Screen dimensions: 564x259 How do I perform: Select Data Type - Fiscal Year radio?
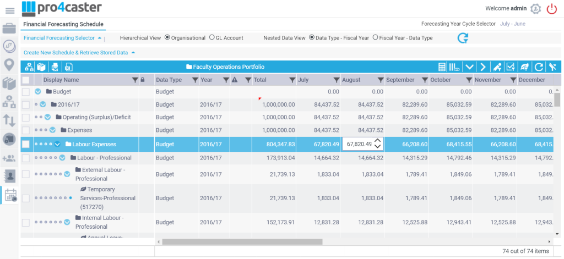(x=312, y=37)
